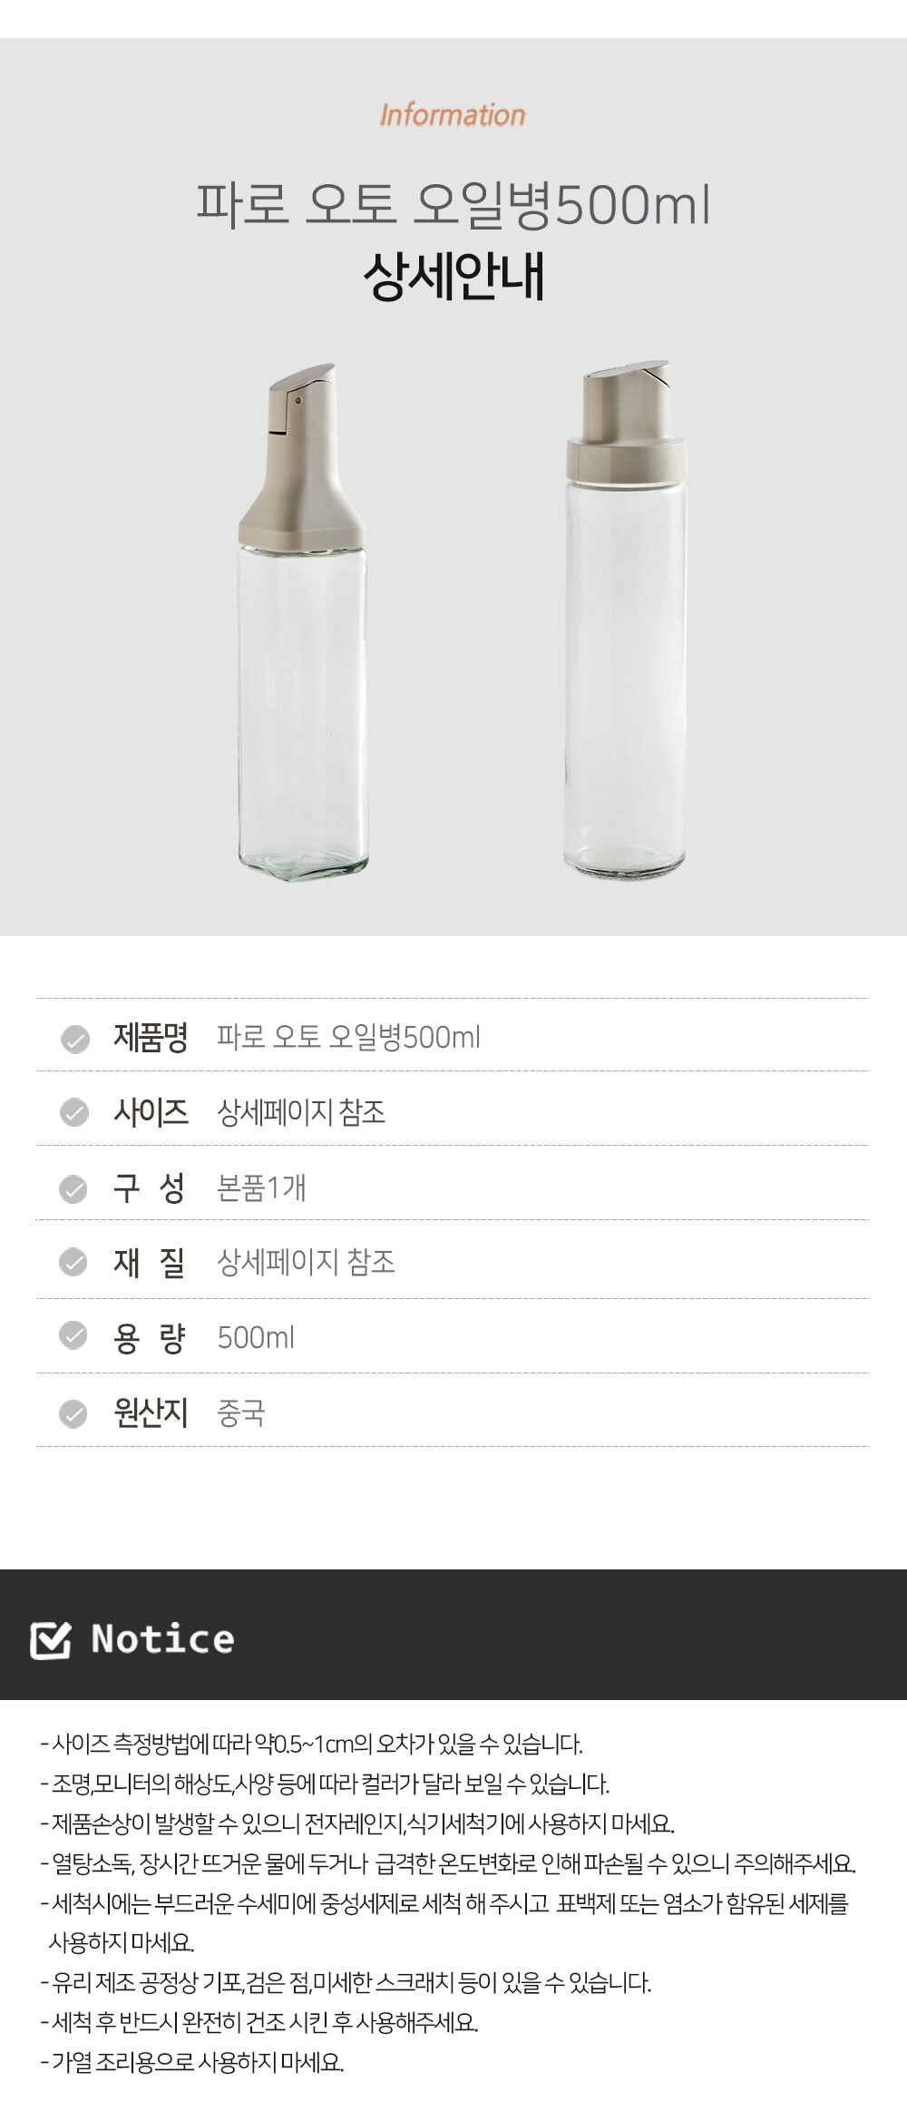Viewport: 907px width, 2111px height.
Task: Click the orange Information heading
Action: pyautogui.click(x=453, y=115)
